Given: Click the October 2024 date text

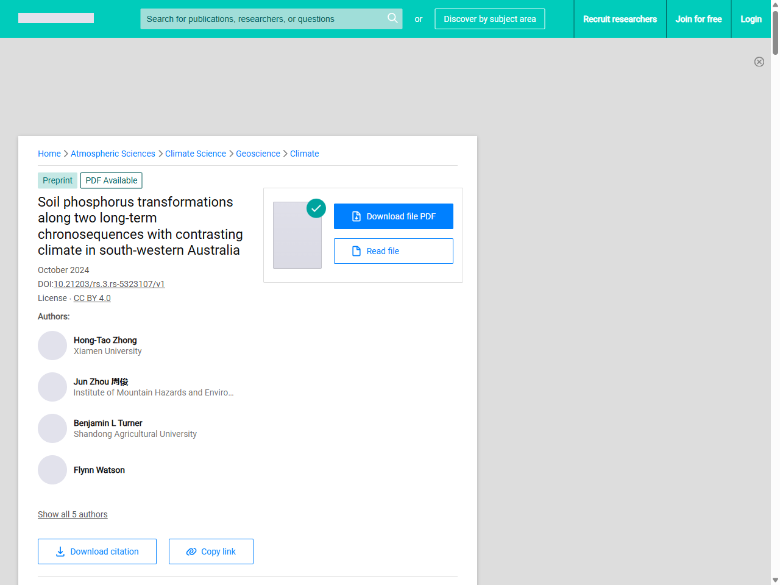Looking at the screenshot, I should [63, 270].
